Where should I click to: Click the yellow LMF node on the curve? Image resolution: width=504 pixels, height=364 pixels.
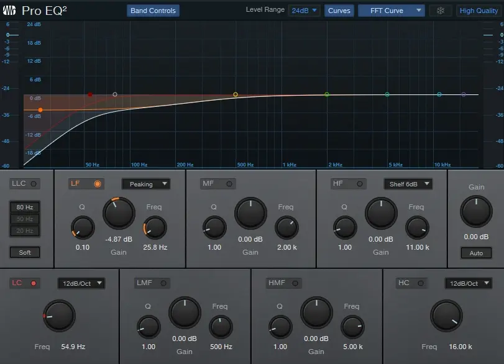(236, 94)
